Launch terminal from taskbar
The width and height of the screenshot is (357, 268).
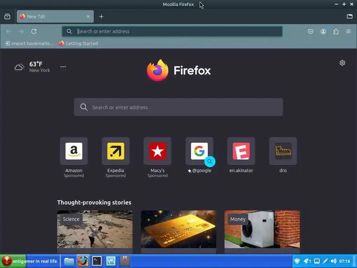[97, 261]
